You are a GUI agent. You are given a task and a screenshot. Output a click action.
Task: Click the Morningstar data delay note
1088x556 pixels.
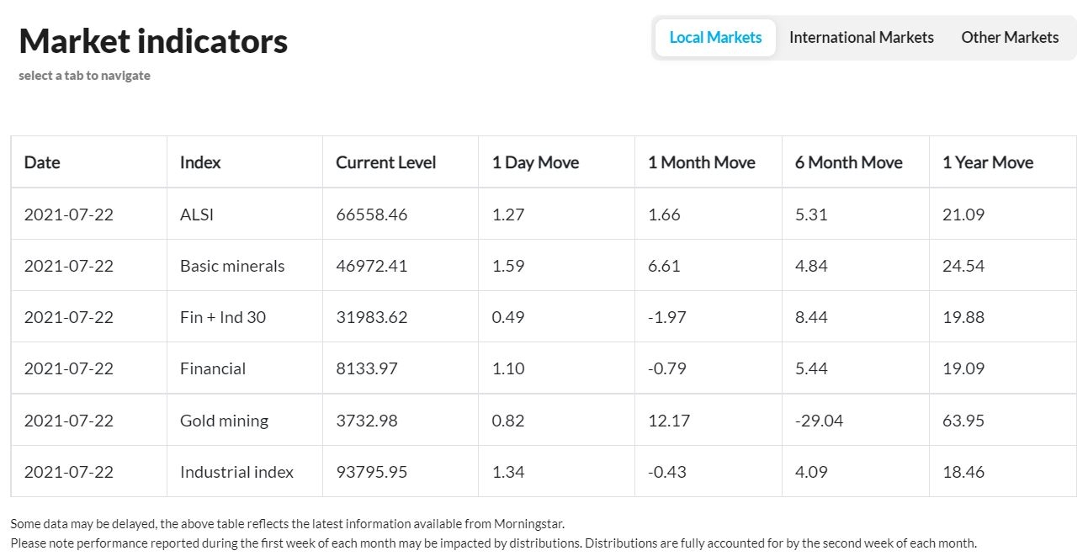288,523
